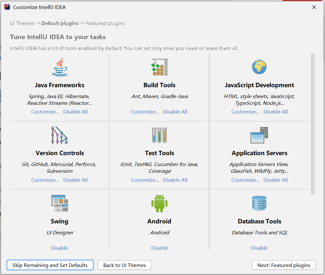325x275 pixels.
Task: Close the Customize IntelliJ IDEA dialog
Action: click(314, 7)
